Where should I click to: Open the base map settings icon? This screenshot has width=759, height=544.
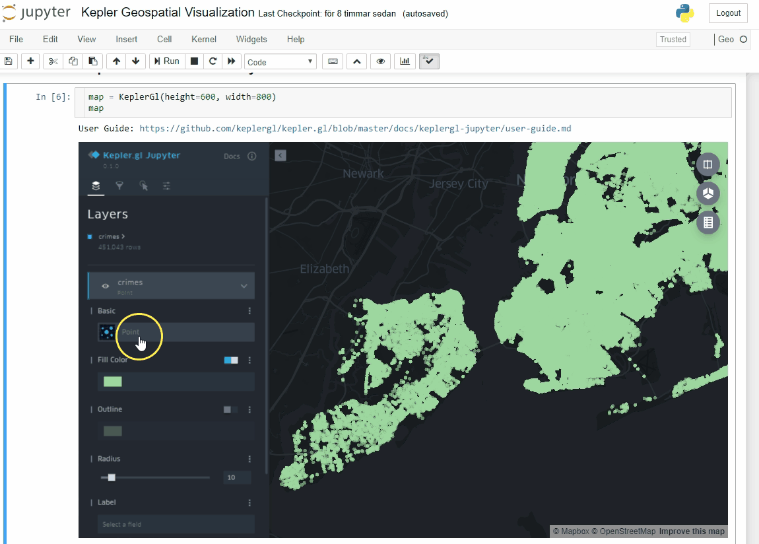(167, 186)
